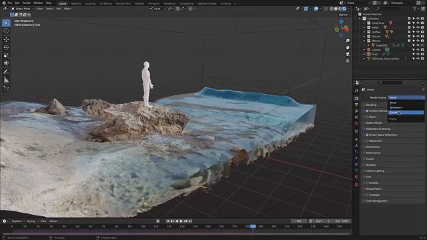Viewport: 427px width, 240px height.
Task: Open viewport Add menu
Action: coord(59,9)
